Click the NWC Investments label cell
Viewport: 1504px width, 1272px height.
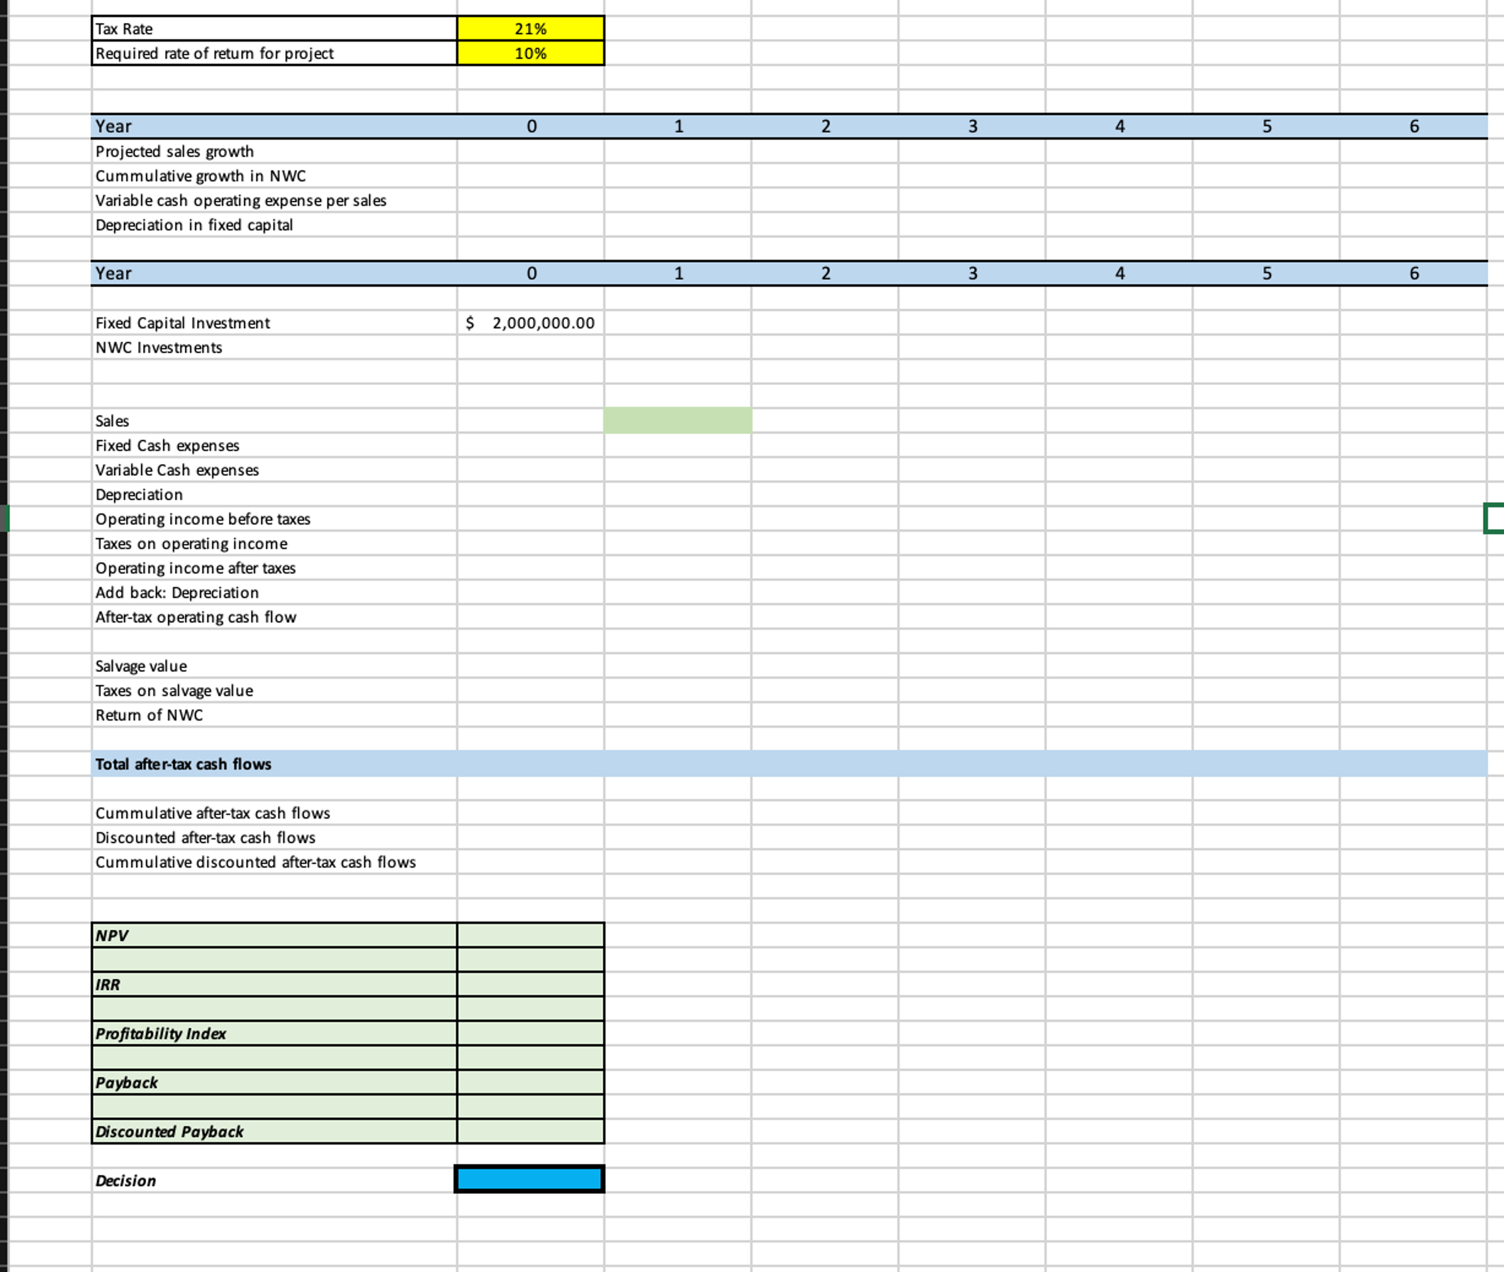pos(159,347)
